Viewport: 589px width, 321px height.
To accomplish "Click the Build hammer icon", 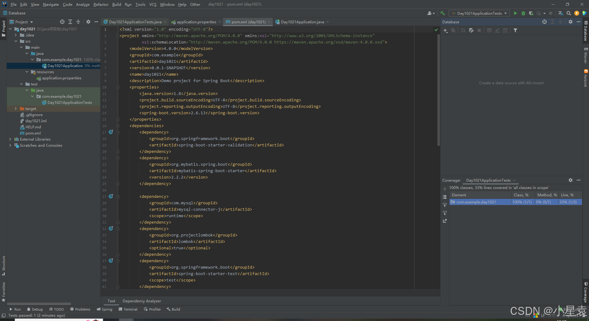I will [443, 13].
